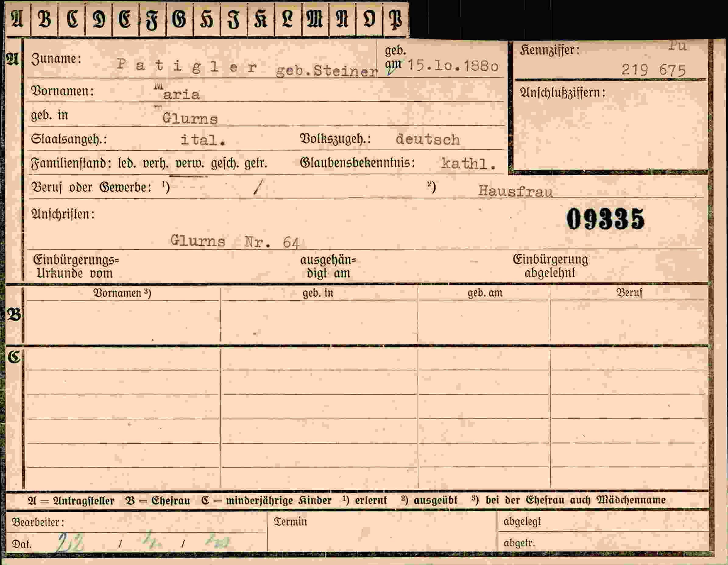
Task: Select the letter K index tab
Action: [x=261, y=19]
